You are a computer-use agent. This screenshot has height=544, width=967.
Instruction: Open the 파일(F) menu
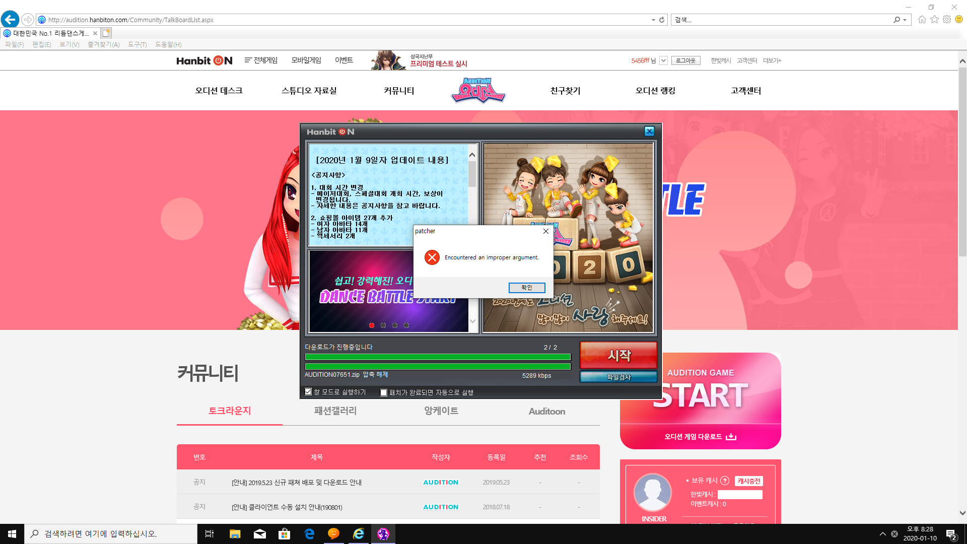pos(15,45)
